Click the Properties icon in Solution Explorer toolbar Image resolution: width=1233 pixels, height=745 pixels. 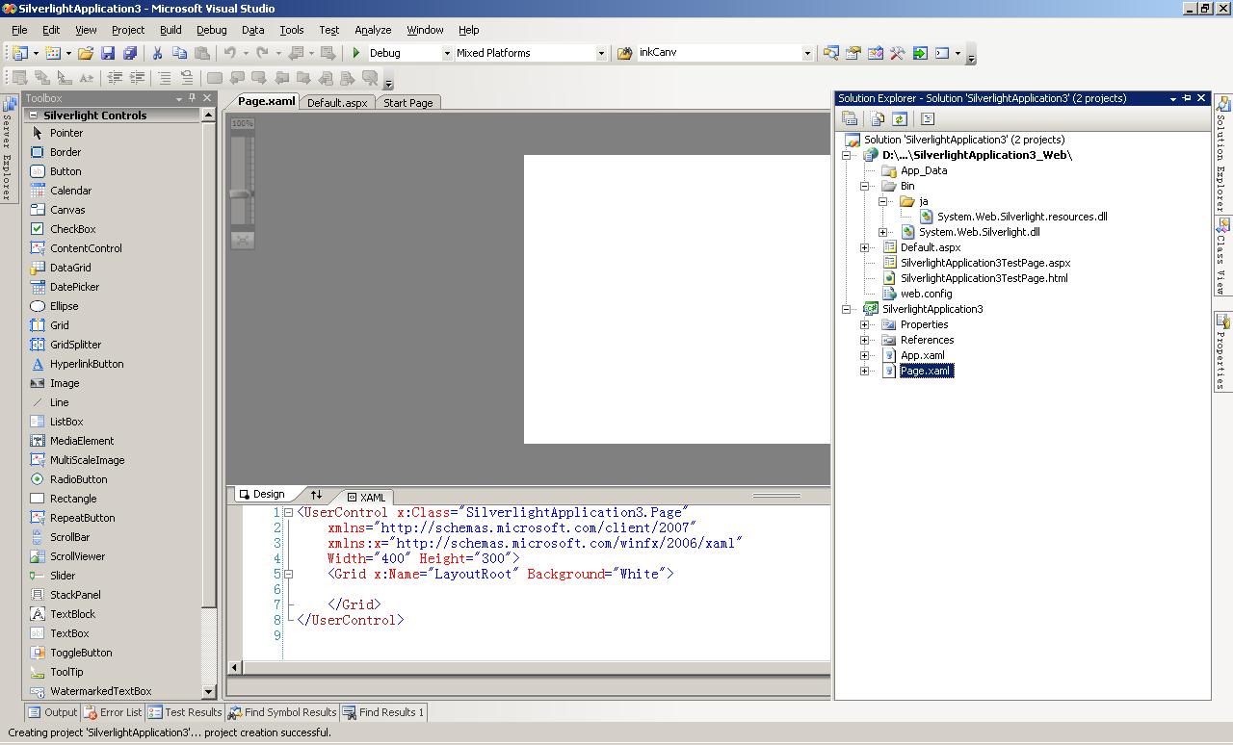850,118
